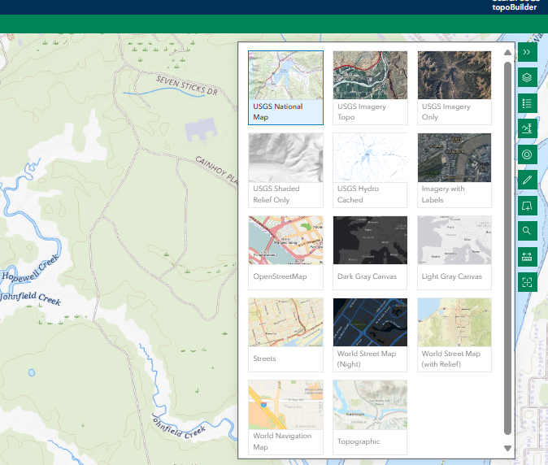Click the topoBuilder title text
The image size is (548, 465).
(x=514, y=7)
